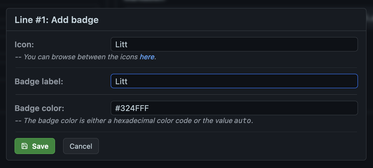
Task: Click the 'Save' text on green button
Action: 40,146
